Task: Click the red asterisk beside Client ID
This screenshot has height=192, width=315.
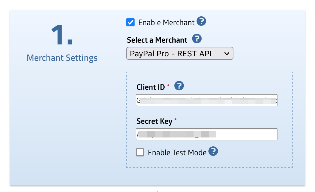Action: pos(168,85)
